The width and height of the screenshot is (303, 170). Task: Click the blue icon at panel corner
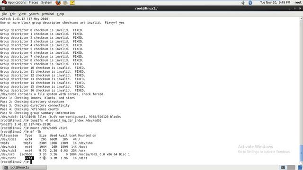(x=300, y=167)
